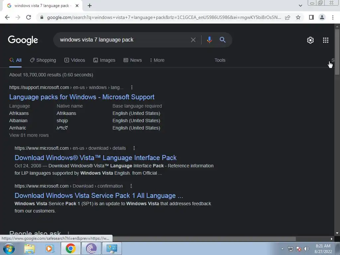Select the All results tab
This screenshot has height=255, width=340.
click(x=15, y=60)
